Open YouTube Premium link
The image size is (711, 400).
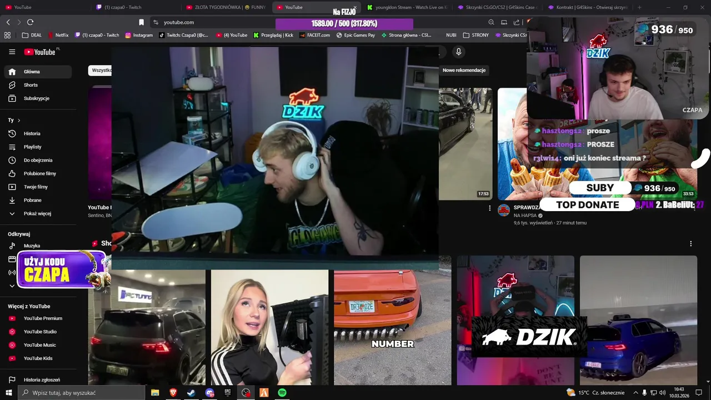pyautogui.click(x=38, y=318)
